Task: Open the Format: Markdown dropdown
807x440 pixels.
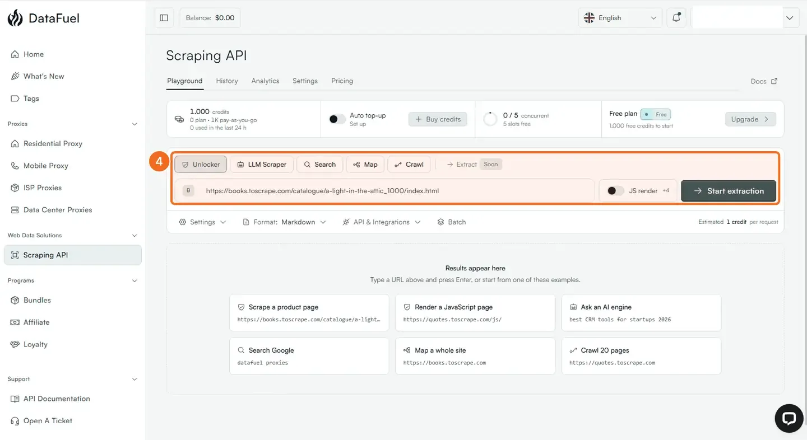Action: click(284, 222)
